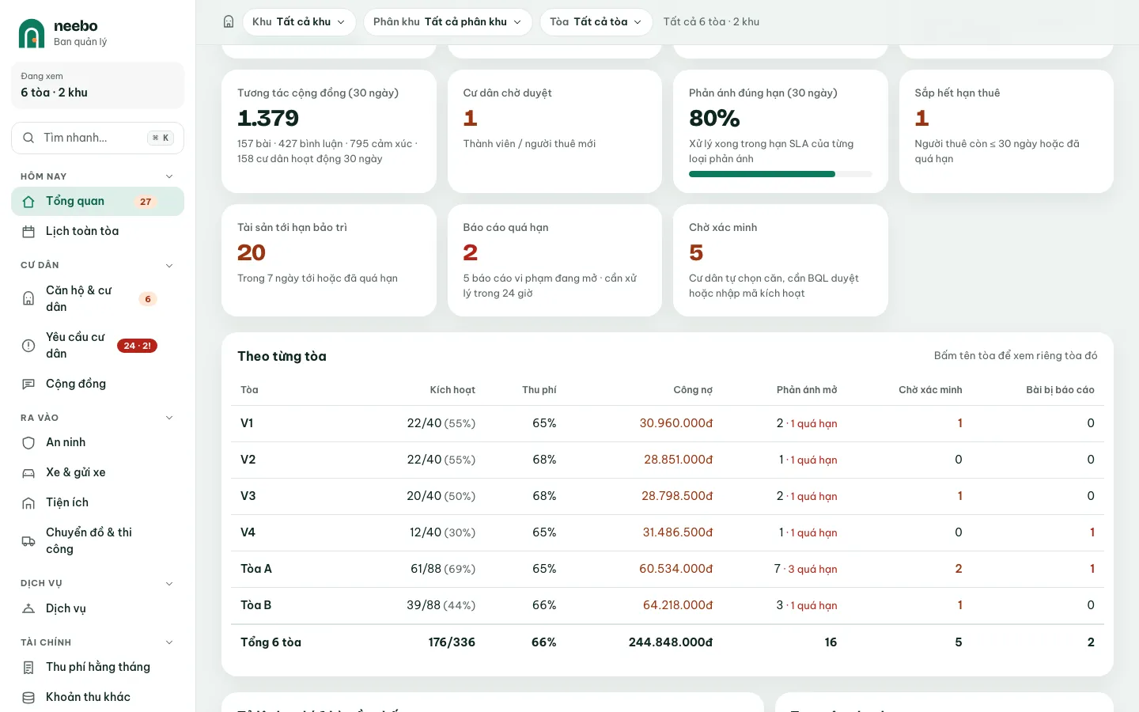Click the Tiện ích icon

[28, 503]
